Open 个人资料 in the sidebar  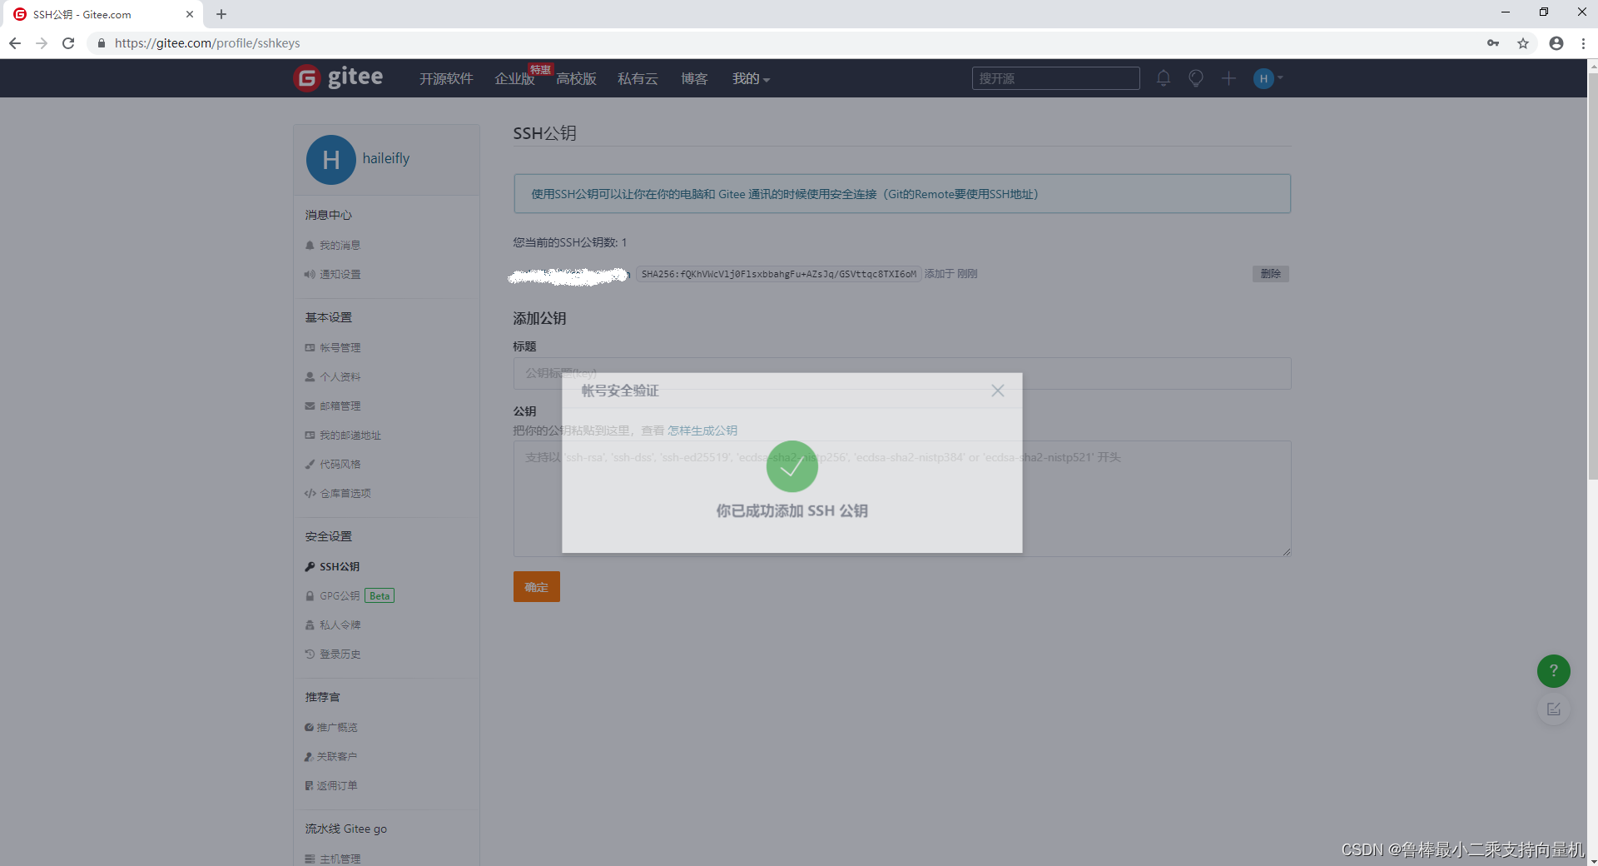pos(333,376)
